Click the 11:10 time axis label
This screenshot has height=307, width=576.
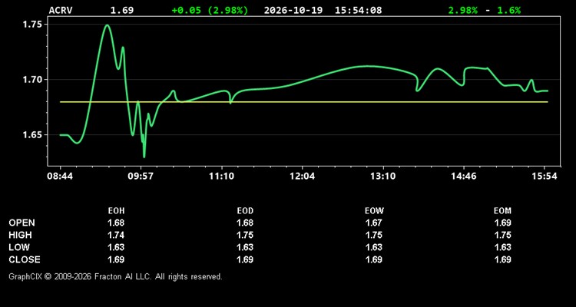click(x=221, y=177)
